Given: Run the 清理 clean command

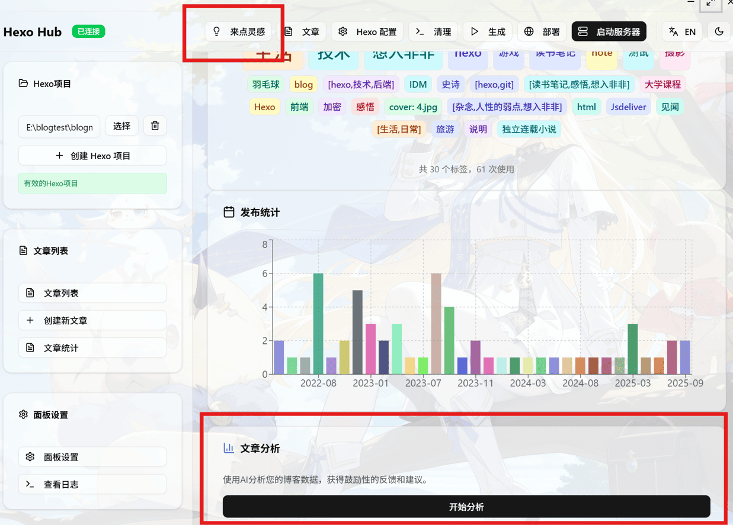Looking at the screenshot, I should coord(434,32).
